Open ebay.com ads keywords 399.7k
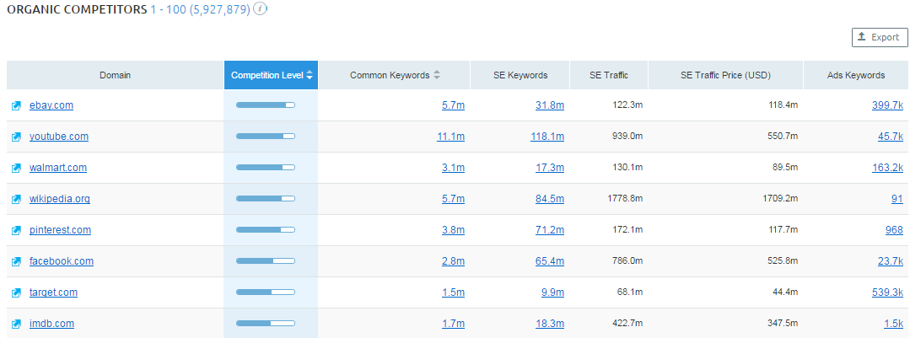Viewport: 910px width, 338px height. click(x=887, y=105)
